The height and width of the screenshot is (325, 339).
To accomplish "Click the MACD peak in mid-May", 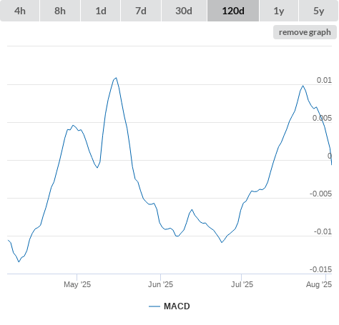I will point(116,78).
